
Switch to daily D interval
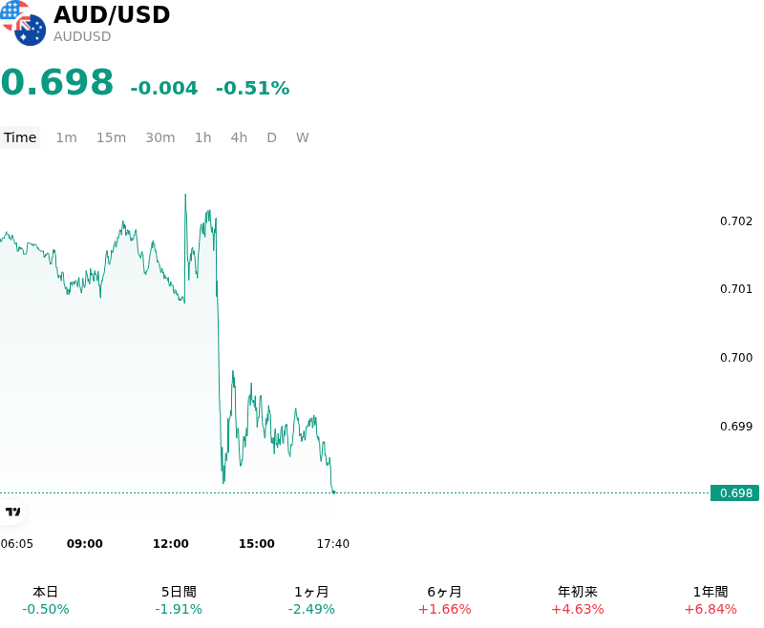[272, 137]
